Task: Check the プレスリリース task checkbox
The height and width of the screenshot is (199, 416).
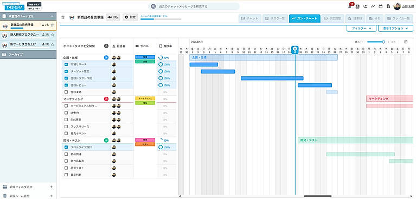Action: 66,127
